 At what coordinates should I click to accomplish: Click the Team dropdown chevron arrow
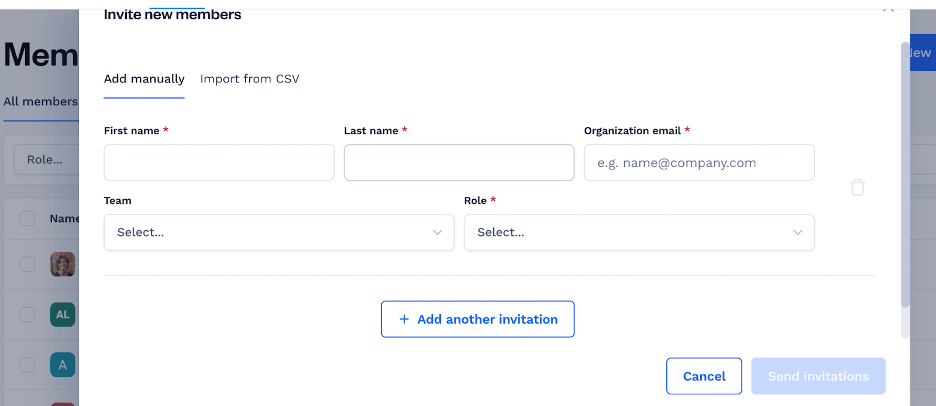point(437,233)
